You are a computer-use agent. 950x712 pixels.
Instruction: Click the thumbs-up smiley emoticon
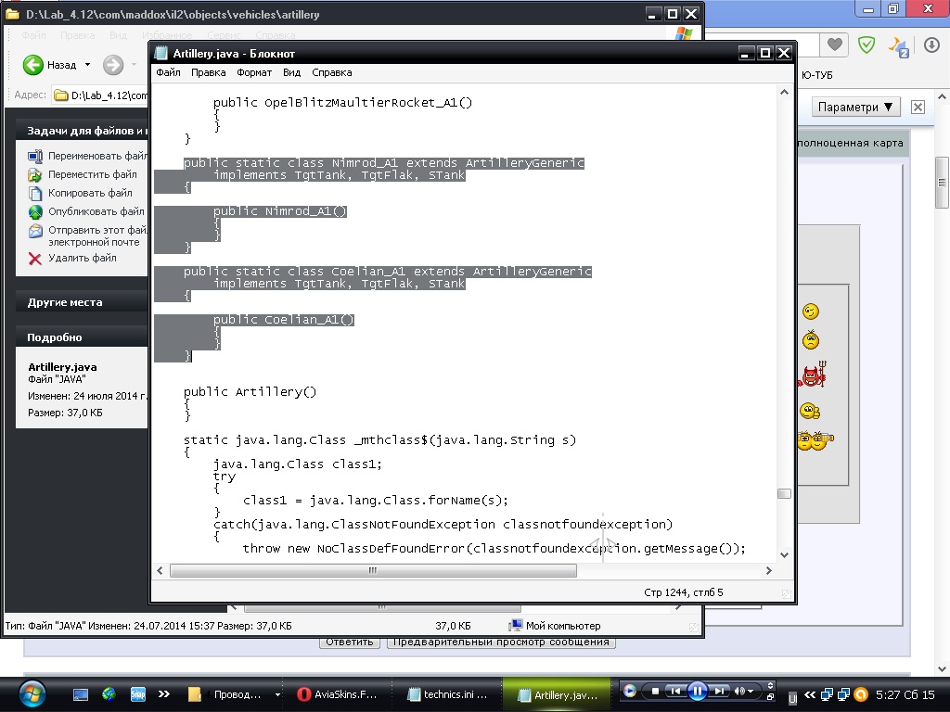(810, 412)
